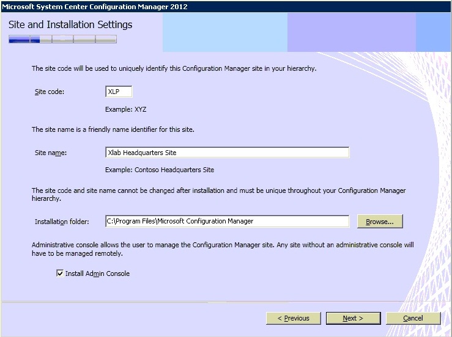Proceed with the Next button

353,318
